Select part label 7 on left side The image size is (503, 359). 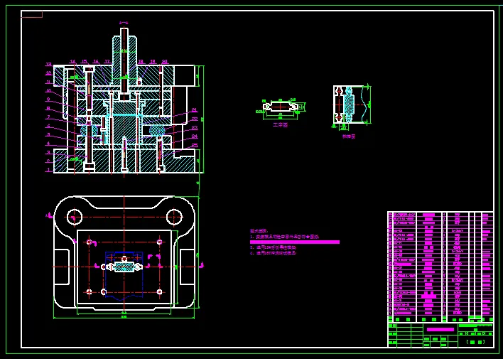coord(49,117)
